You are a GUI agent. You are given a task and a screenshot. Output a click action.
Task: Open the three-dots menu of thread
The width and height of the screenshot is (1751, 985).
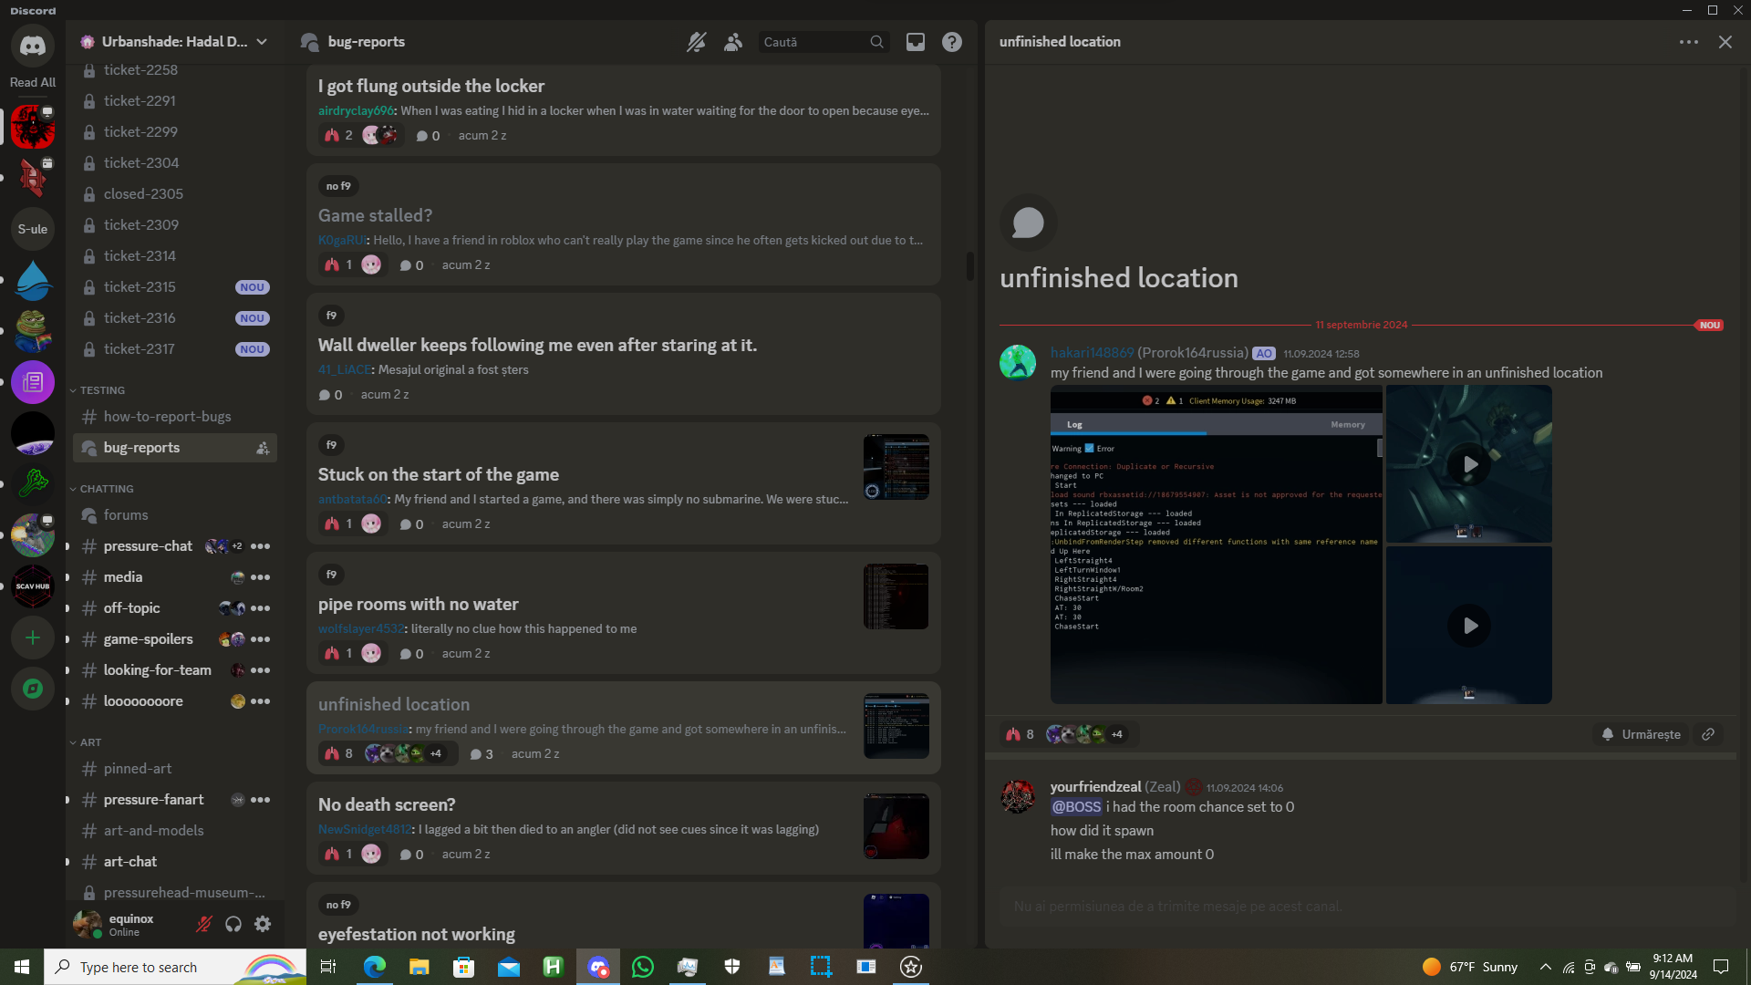pyautogui.click(x=1688, y=42)
